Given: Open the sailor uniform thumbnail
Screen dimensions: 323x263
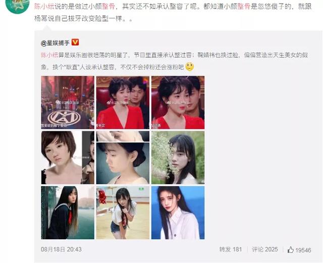Looking at the screenshot, I should coord(68,213).
